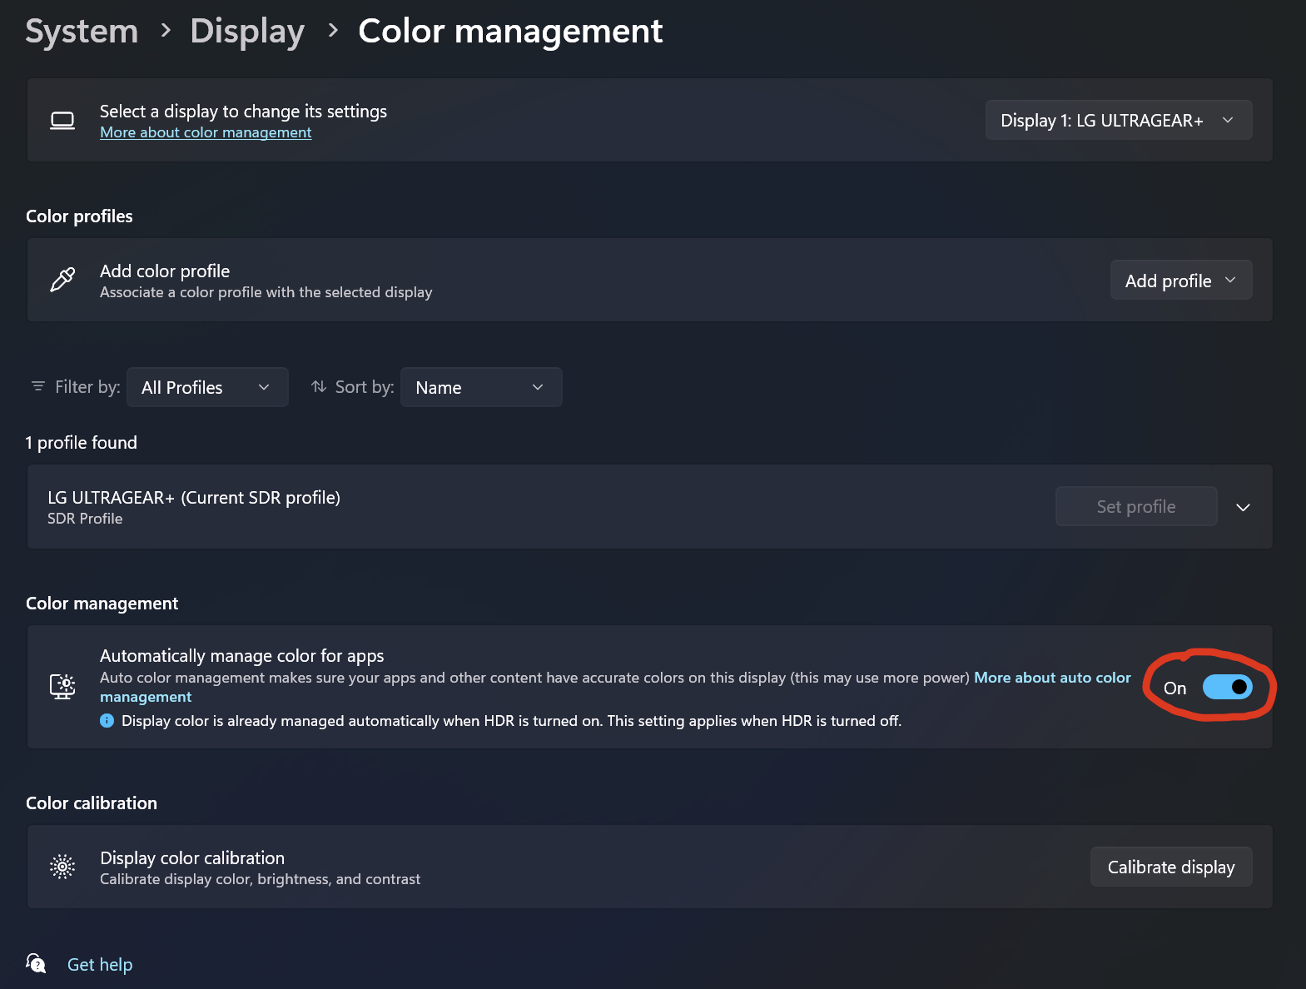Turn off Automatically manage color for apps

pos(1228,687)
